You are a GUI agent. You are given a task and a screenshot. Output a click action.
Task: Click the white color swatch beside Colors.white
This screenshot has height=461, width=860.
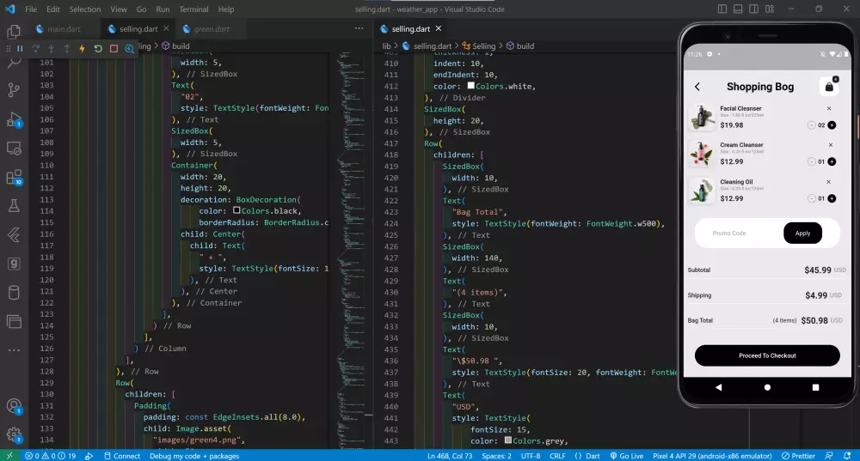471,86
